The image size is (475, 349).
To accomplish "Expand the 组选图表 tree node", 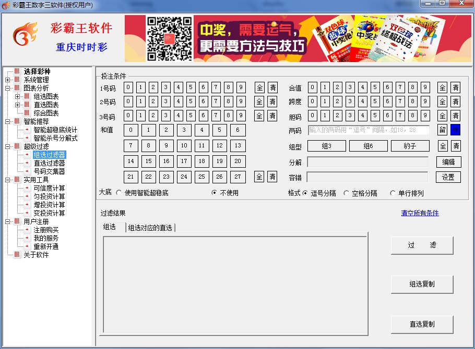I will (17, 96).
